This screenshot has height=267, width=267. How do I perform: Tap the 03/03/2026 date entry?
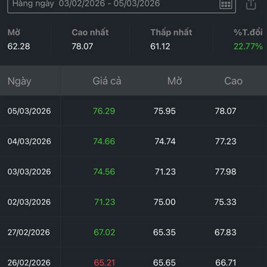point(29,172)
